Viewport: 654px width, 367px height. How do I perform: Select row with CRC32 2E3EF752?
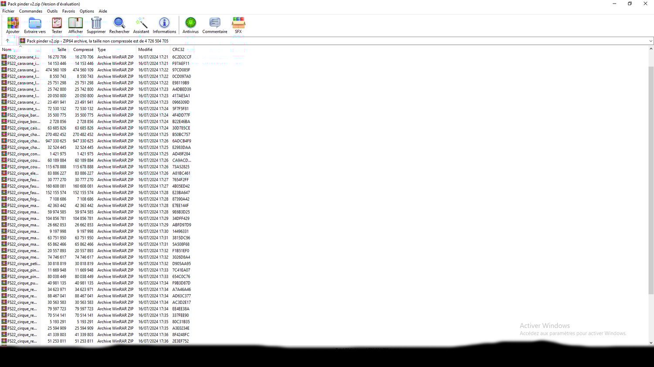tap(96, 341)
